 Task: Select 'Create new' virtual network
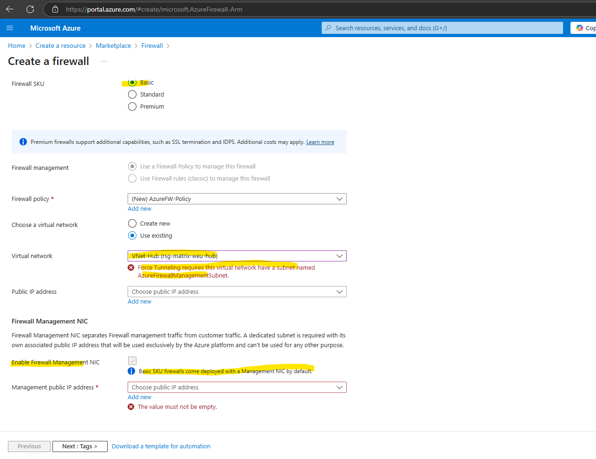click(x=132, y=223)
